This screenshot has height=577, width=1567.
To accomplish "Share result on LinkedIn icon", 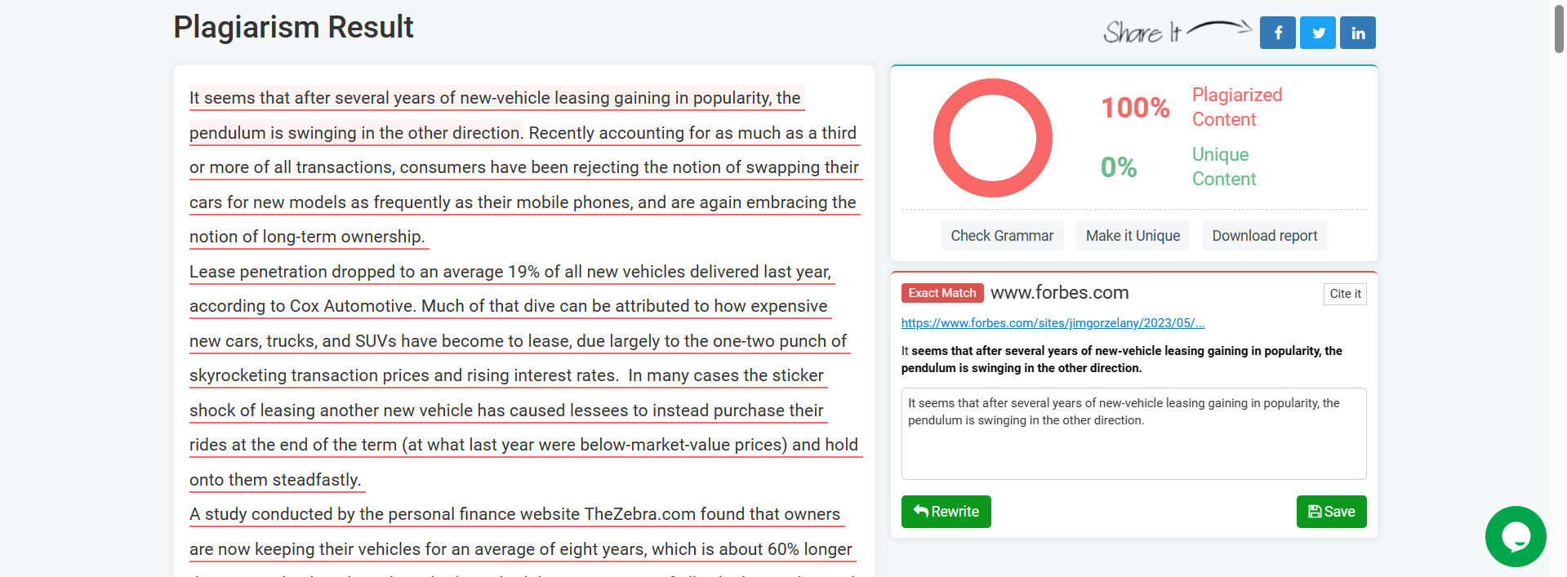I will point(1358,33).
